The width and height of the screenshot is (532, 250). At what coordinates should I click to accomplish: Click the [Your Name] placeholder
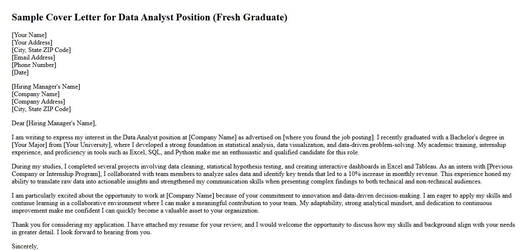tap(29, 35)
